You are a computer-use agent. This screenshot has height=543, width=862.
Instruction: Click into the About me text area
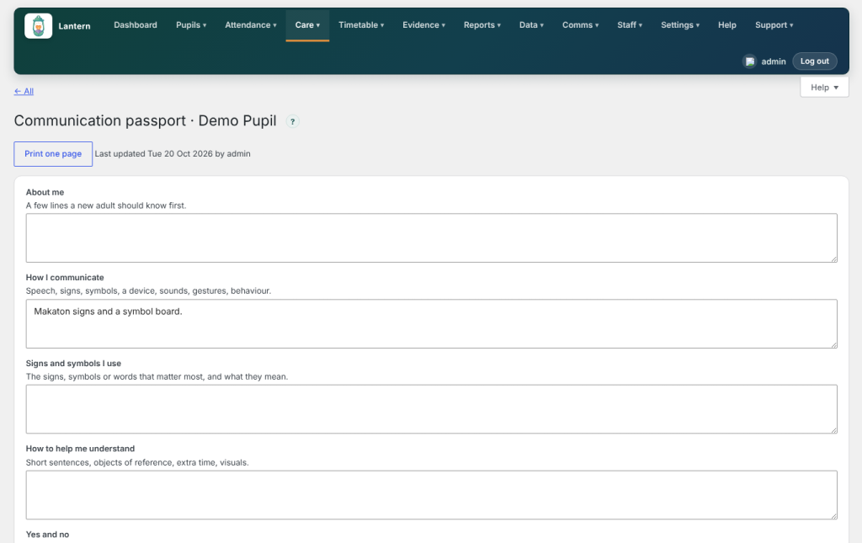431,238
